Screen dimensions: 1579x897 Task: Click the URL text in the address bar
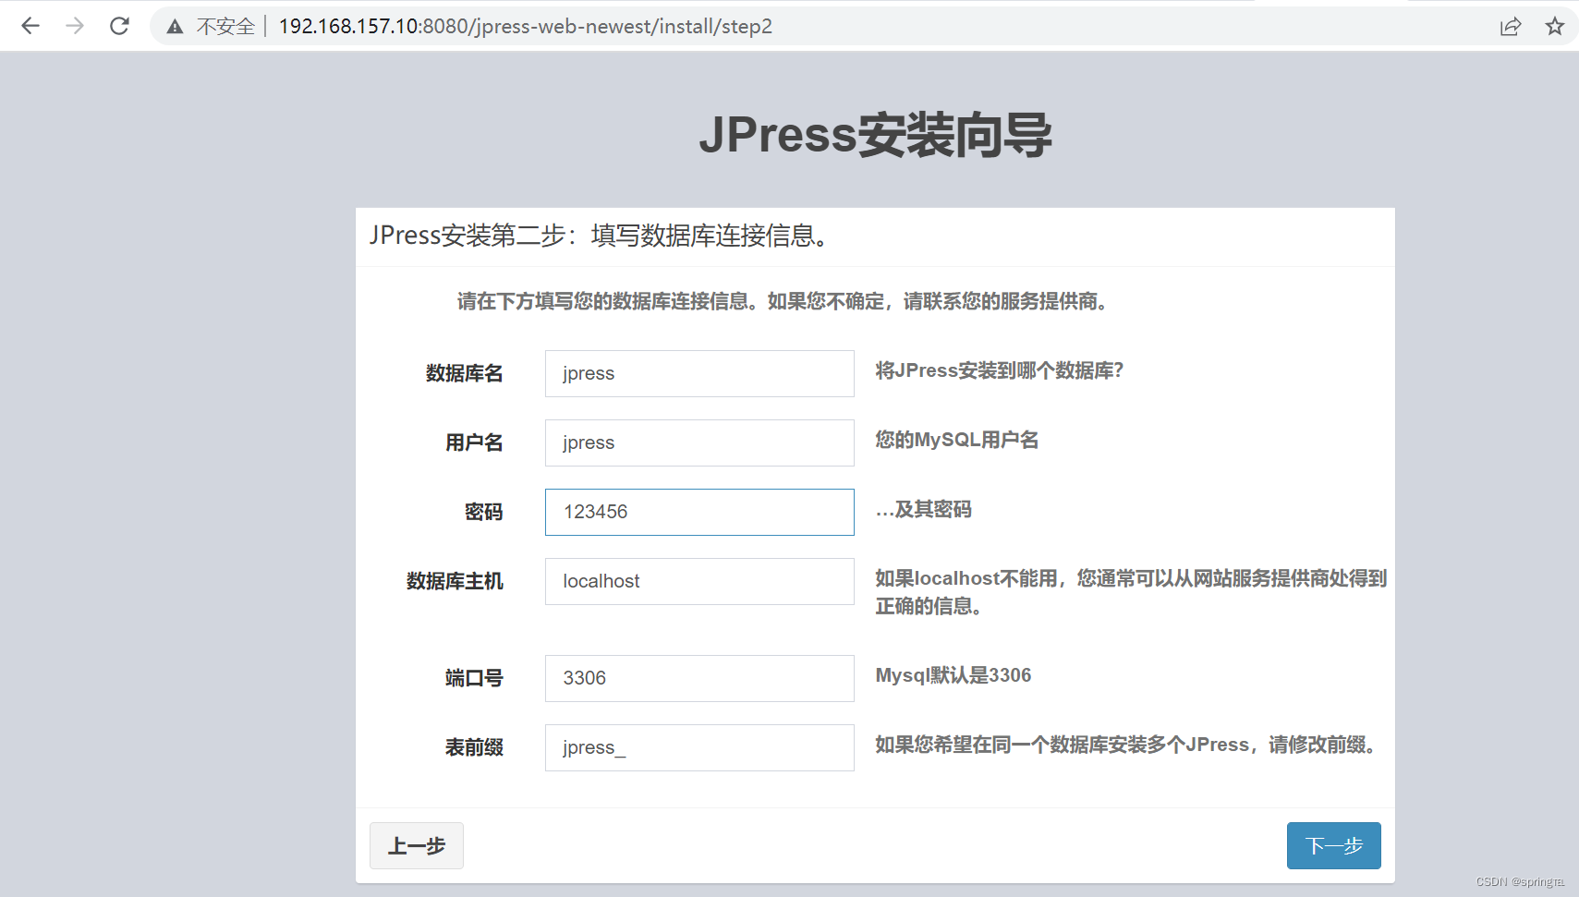(525, 26)
